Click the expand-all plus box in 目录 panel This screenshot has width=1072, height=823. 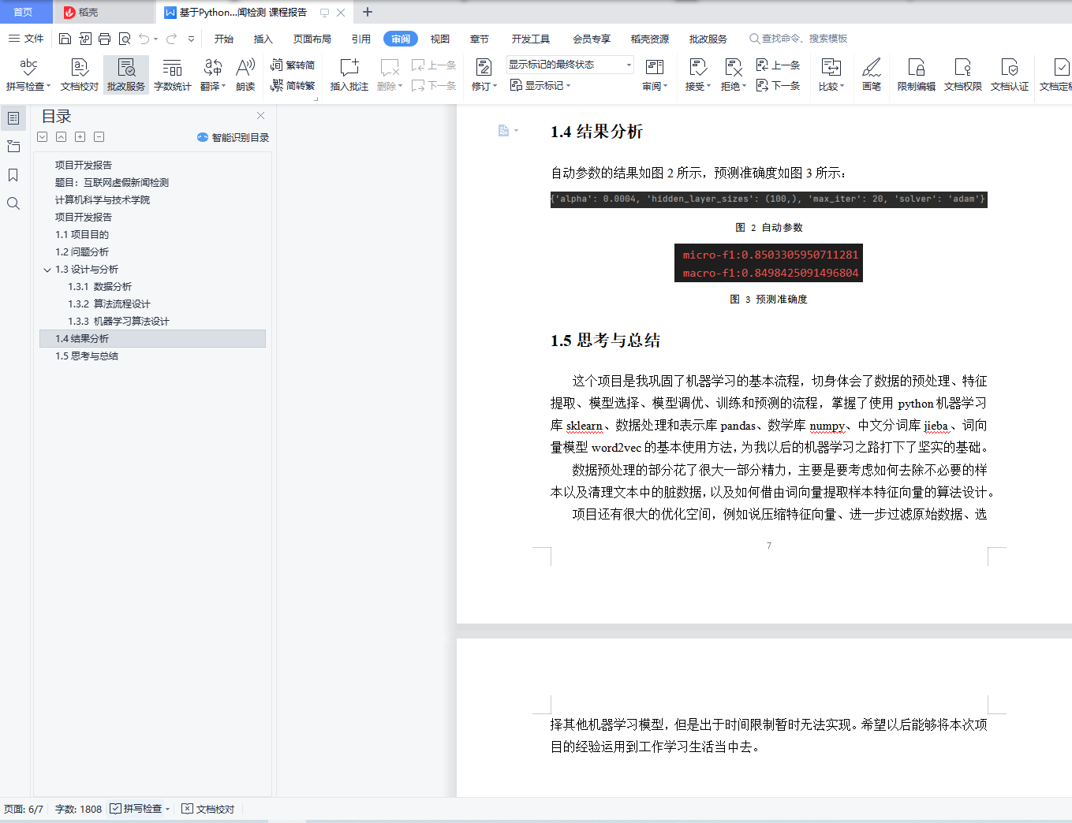80,137
